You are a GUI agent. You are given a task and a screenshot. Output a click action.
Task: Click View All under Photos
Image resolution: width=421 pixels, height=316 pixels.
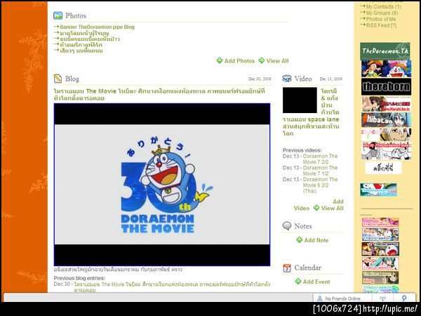[277, 60]
